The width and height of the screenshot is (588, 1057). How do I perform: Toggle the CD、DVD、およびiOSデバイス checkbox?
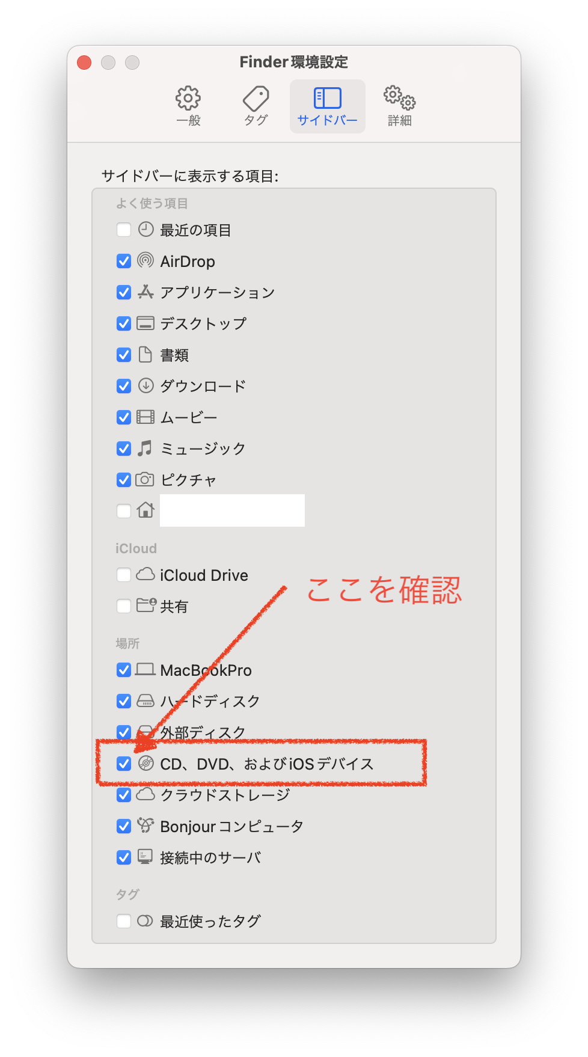[124, 764]
